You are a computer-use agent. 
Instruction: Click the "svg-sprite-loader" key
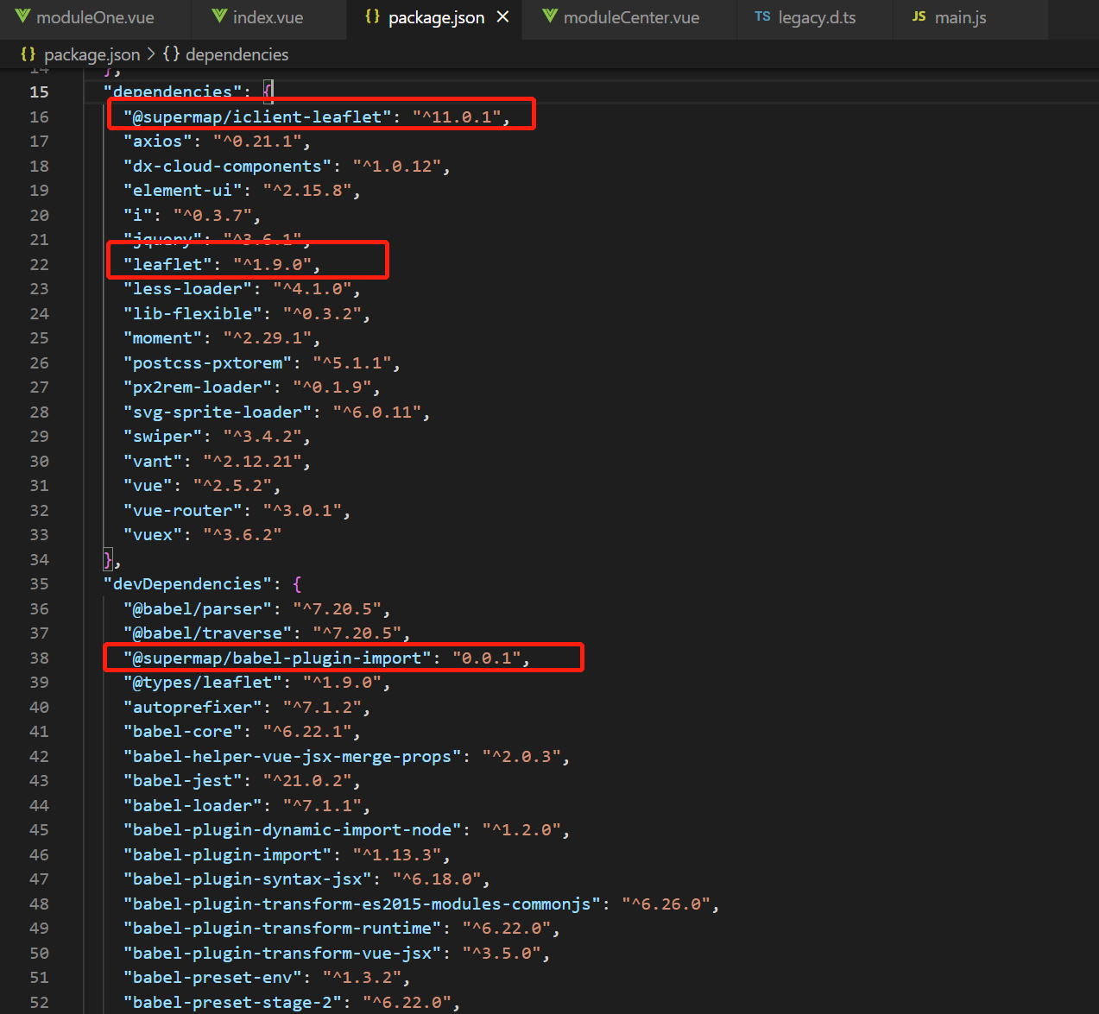[218, 412]
